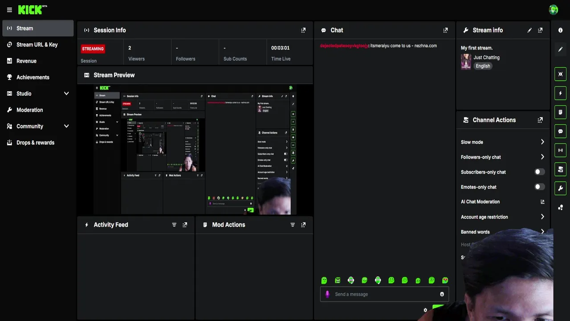Click the 00:03:01 Time Live value

tap(280, 48)
